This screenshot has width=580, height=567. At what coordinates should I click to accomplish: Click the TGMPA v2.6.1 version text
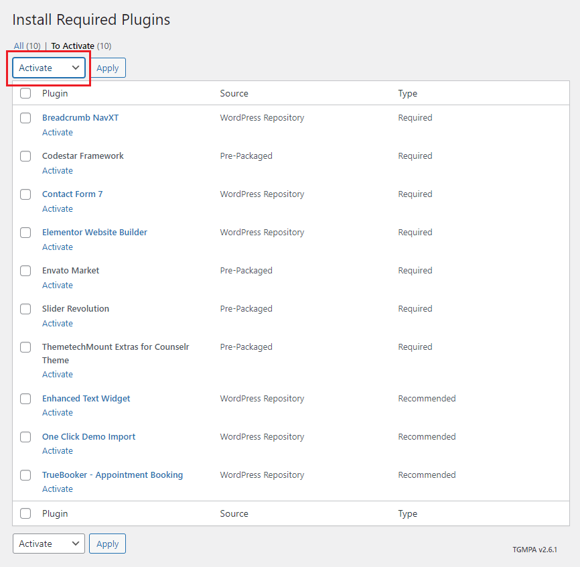click(x=534, y=550)
